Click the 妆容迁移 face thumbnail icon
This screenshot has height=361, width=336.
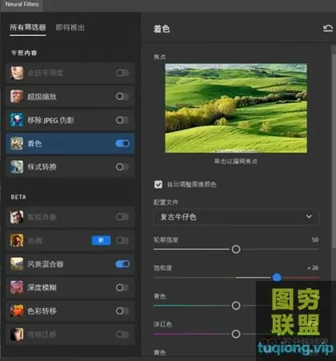click(17, 335)
